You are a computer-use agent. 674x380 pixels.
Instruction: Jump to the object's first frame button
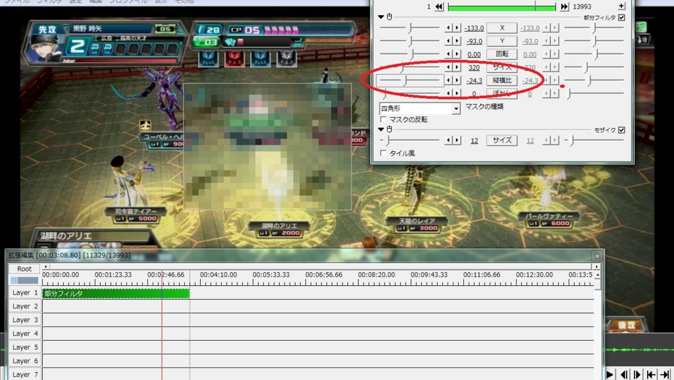pyautogui.click(x=439, y=7)
